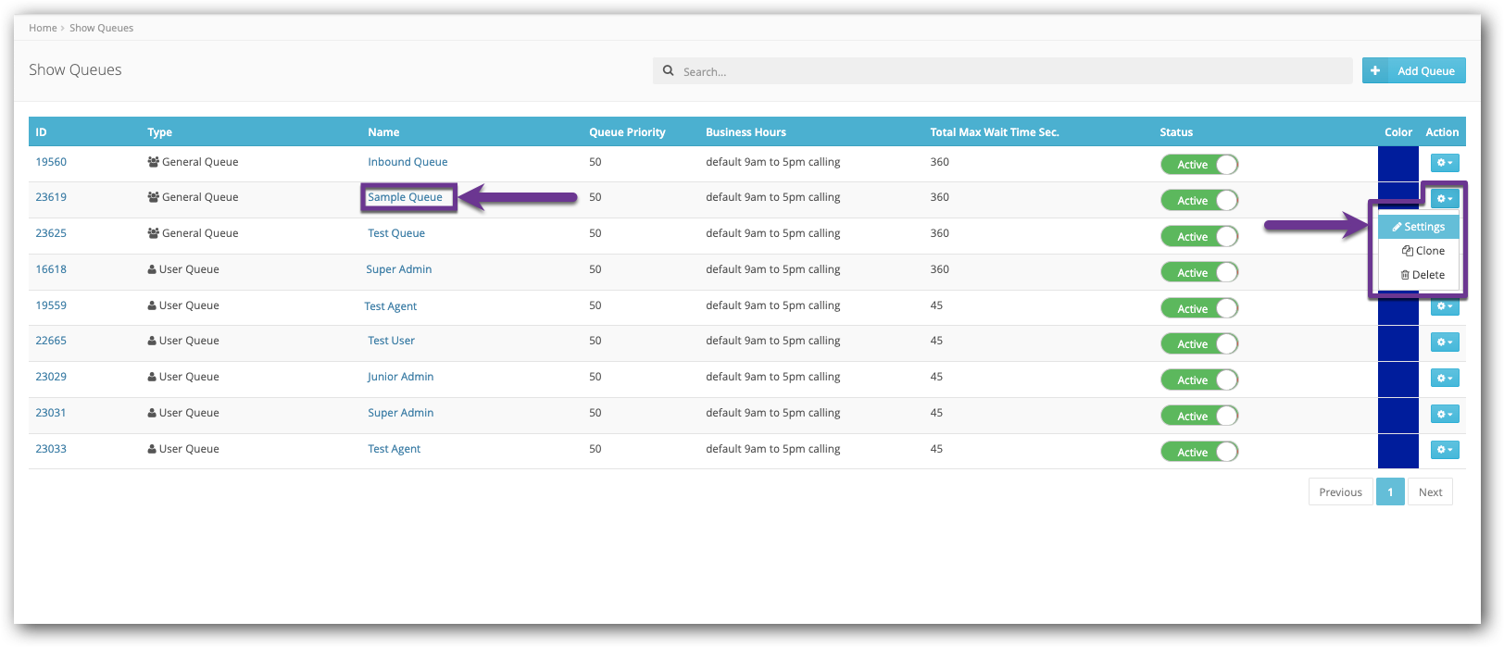Image resolution: width=1504 pixels, height=647 pixels.
Task: Click the pencil icon beside Settings
Action: coord(1397,227)
